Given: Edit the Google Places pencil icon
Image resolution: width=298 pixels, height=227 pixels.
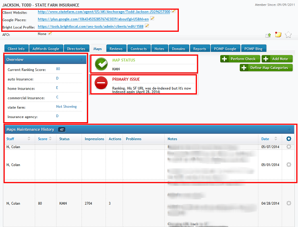Looking at the screenshot, I should [x=152, y=19].
